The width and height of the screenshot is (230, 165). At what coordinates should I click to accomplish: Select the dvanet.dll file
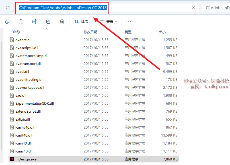pos(23,40)
